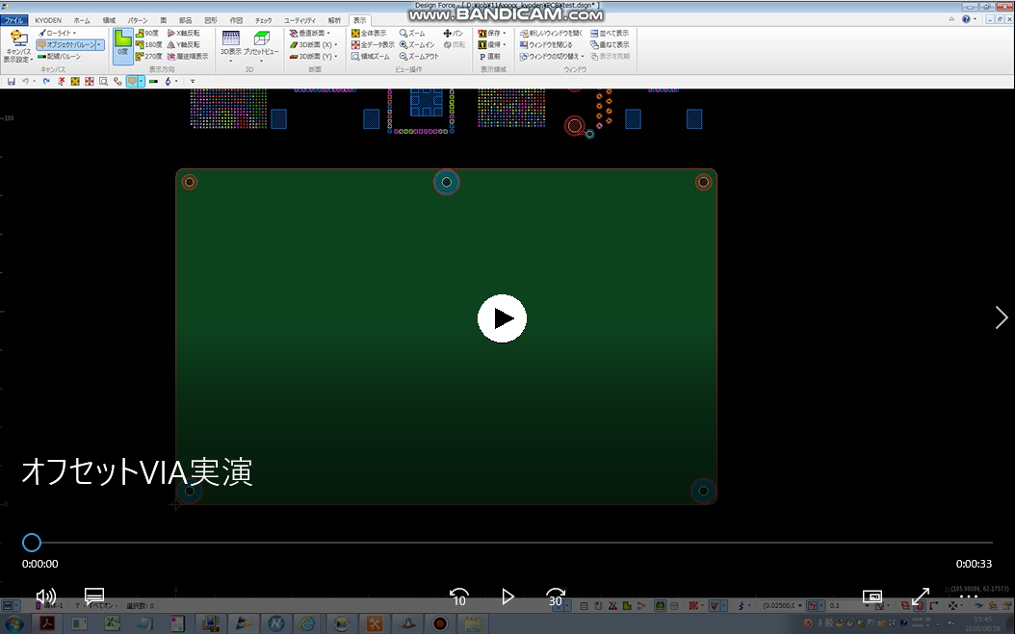This screenshot has height=634, width=1015.
Task: Click redo arrow in quick access toolbar
Action: tap(46, 82)
